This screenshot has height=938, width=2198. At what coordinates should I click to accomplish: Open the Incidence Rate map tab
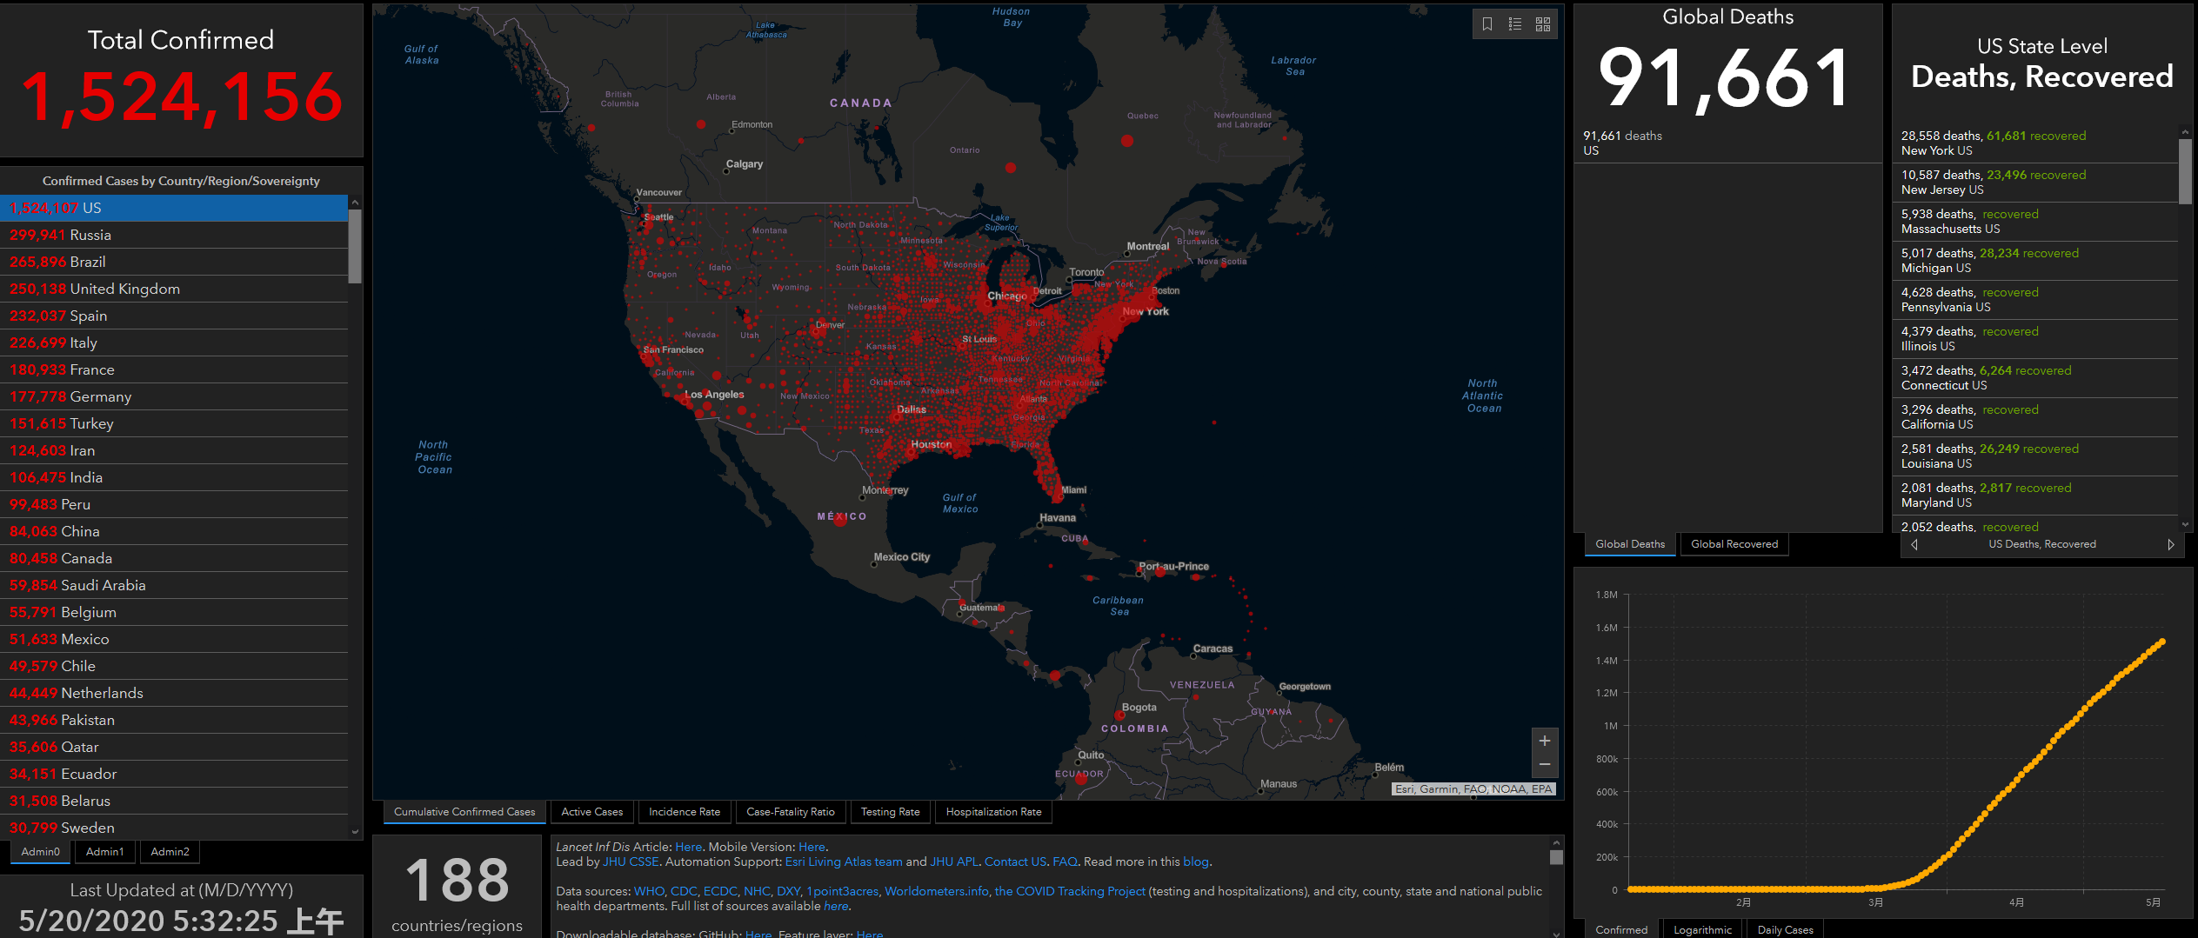tap(685, 812)
